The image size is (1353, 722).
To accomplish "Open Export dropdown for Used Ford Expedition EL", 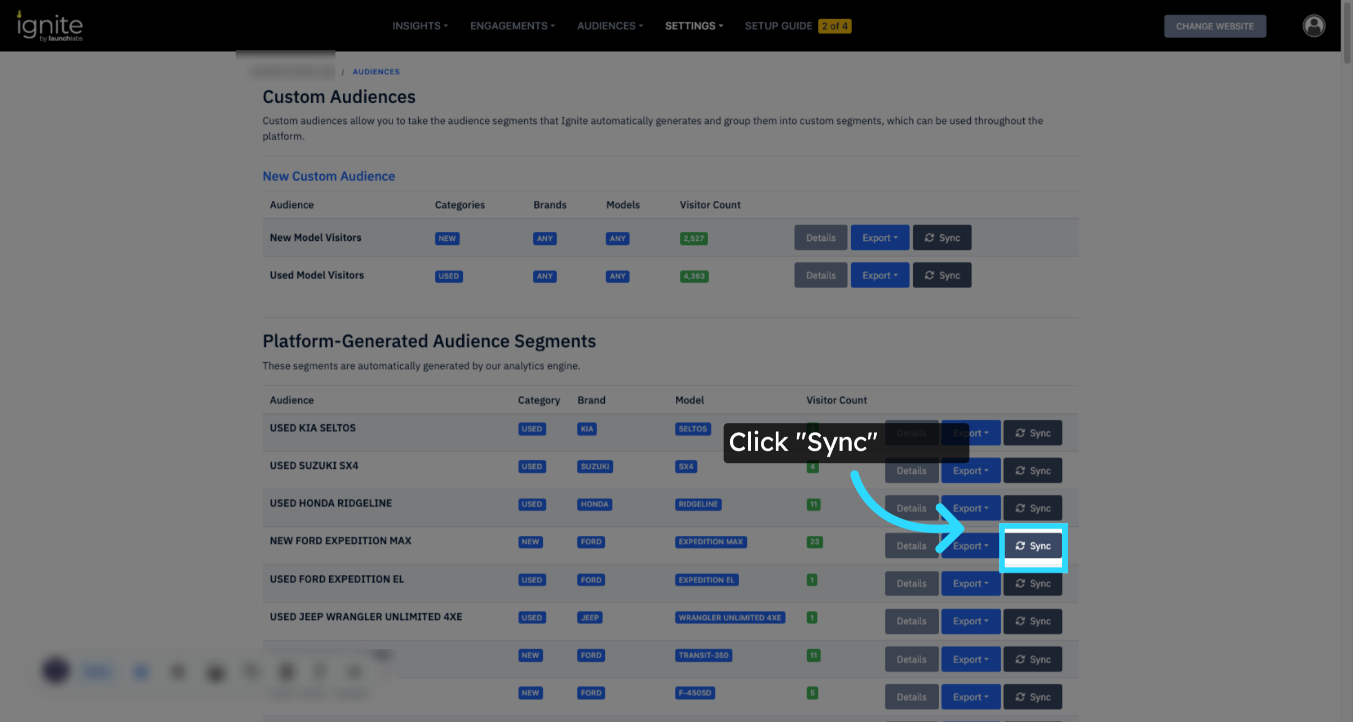I will point(970,584).
